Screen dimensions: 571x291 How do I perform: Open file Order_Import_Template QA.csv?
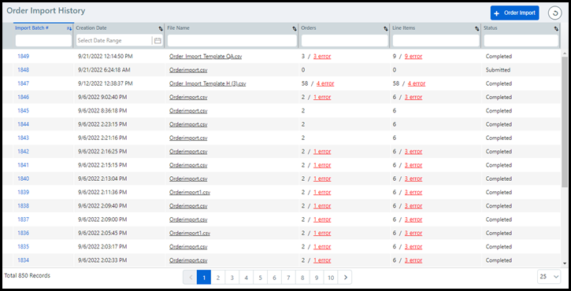[x=206, y=57]
